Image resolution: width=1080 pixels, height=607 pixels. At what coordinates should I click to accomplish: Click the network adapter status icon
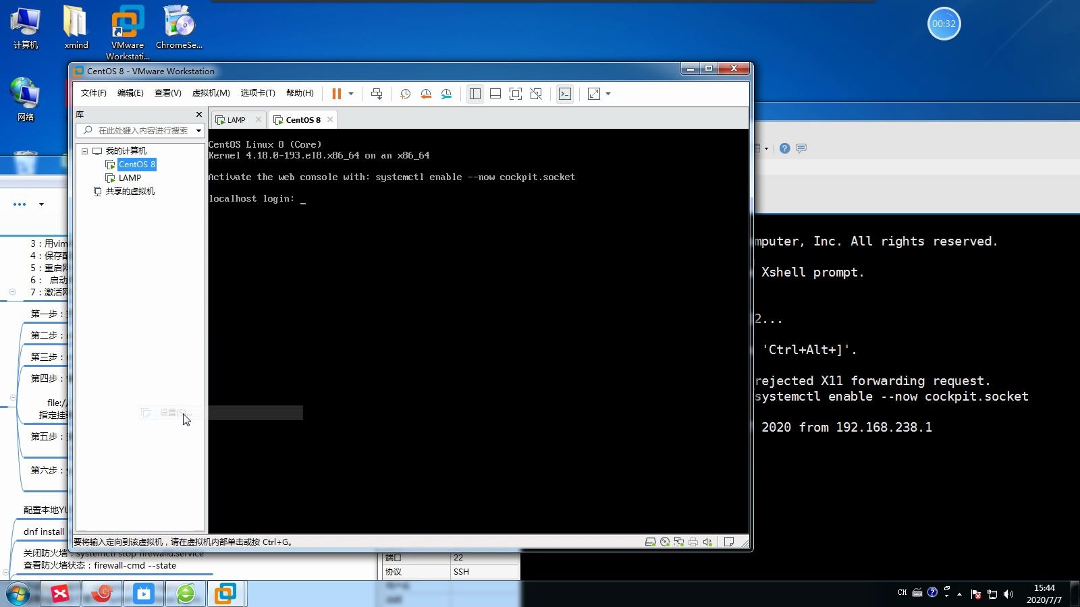coord(679,542)
